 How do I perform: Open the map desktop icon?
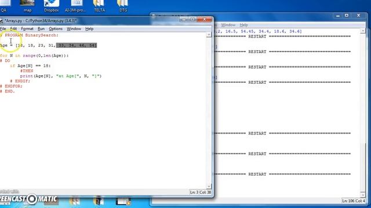click(x=27, y=6)
